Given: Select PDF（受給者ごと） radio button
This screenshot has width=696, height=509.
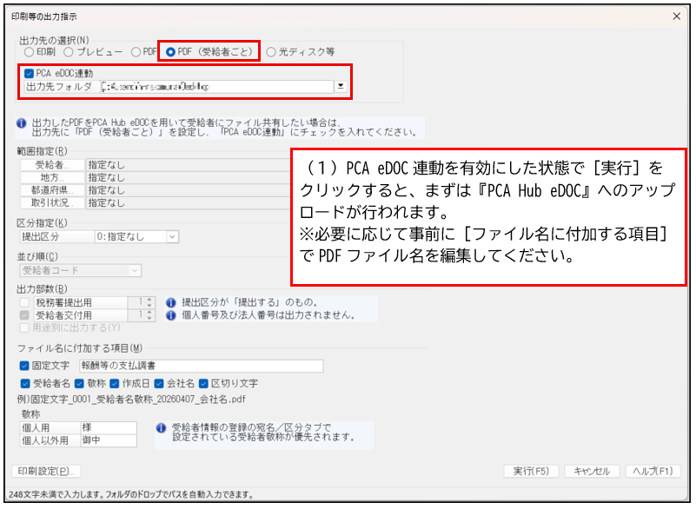Looking at the screenshot, I should [170, 52].
